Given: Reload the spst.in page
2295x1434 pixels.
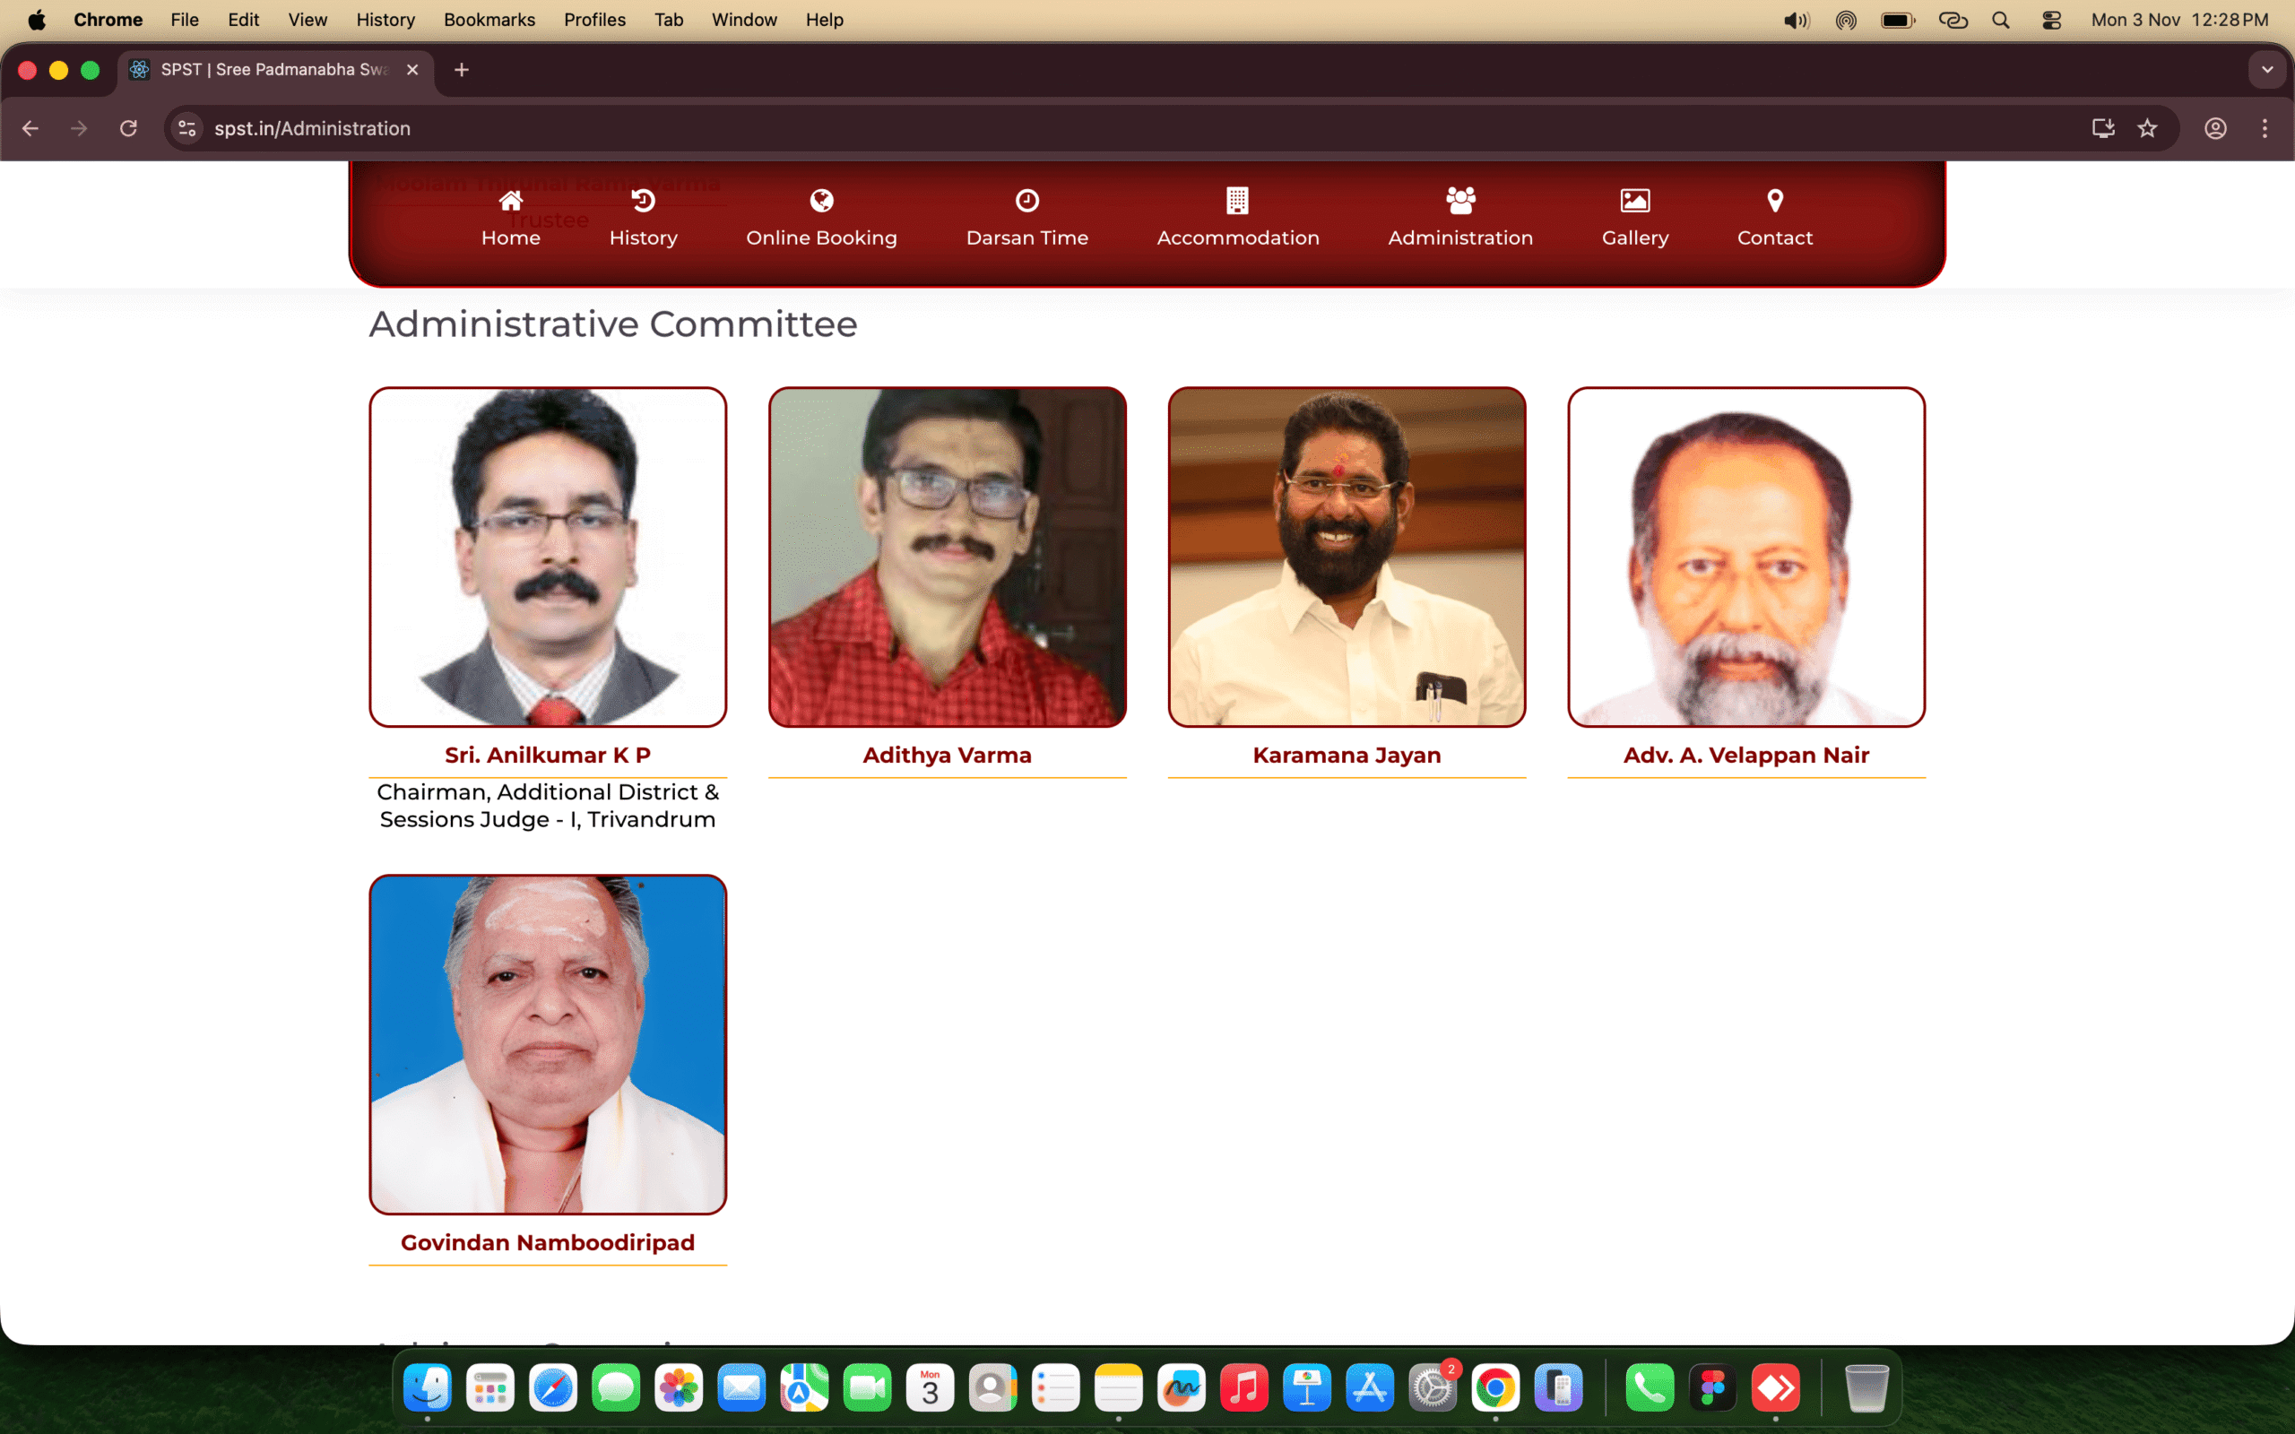Looking at the screenshot, I should [128, 128].
